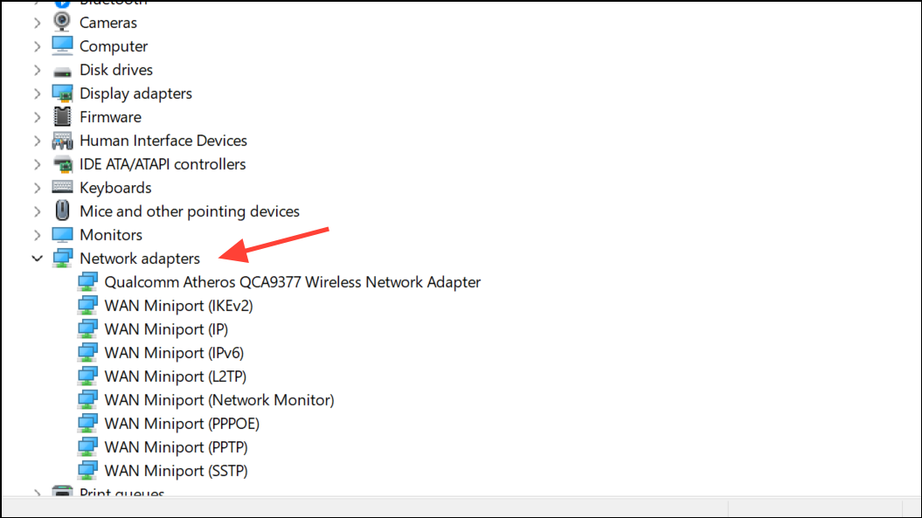
Task: Click the Keyboards device icon
Action: point(61,187)
